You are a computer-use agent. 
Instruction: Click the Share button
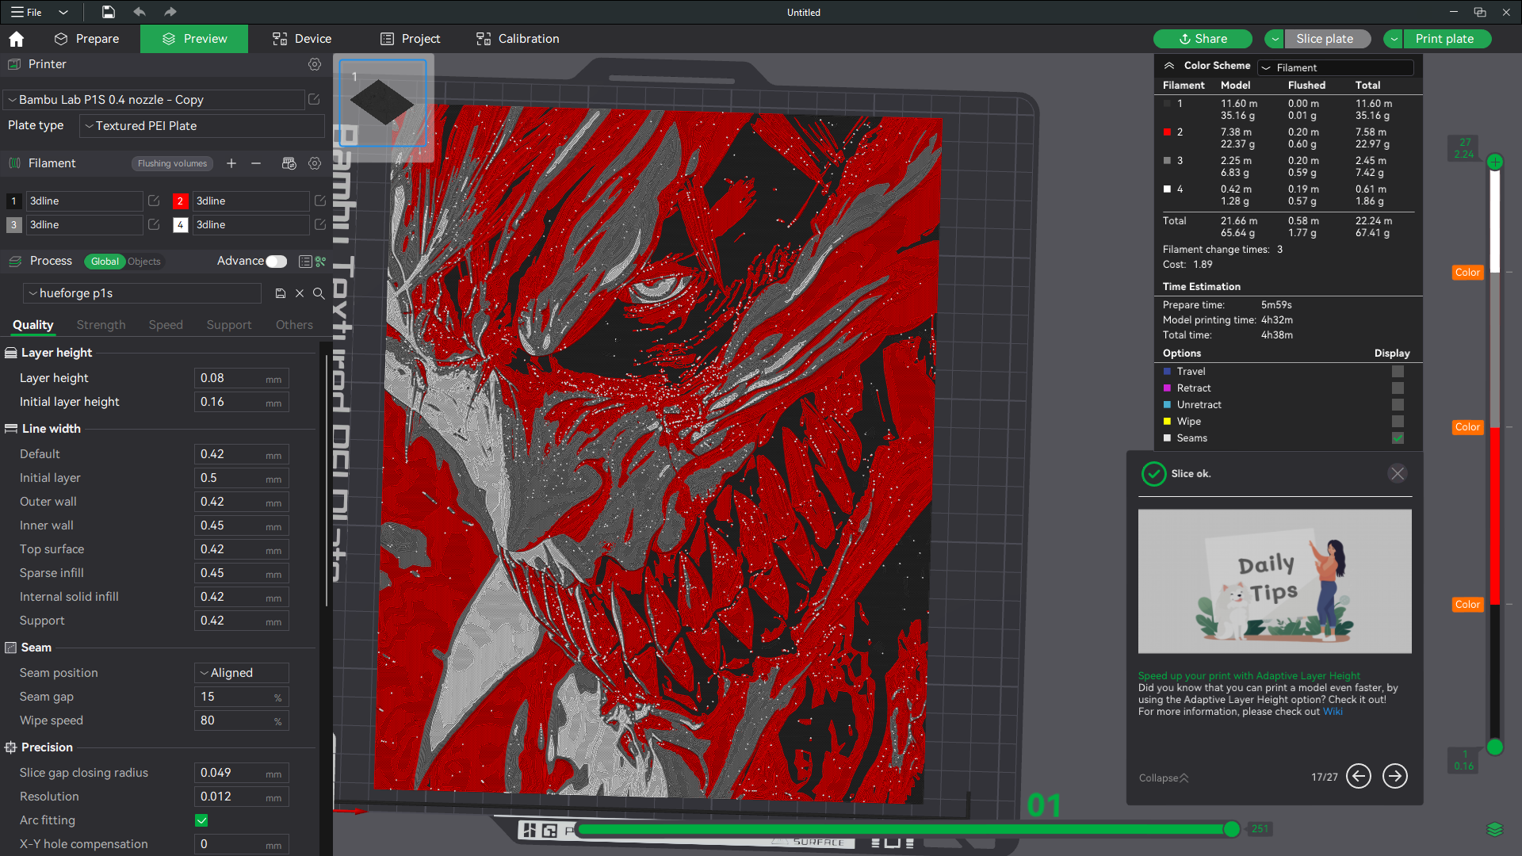[1203, 39]
